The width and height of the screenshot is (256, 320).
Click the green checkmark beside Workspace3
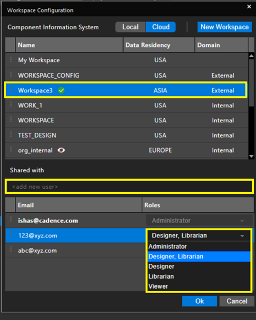(x=61, y=90)
